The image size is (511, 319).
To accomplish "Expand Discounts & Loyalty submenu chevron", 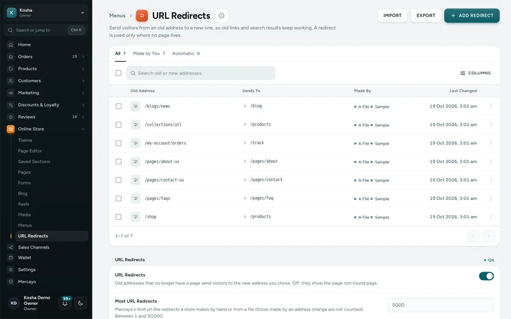I will tap(83, 105).
